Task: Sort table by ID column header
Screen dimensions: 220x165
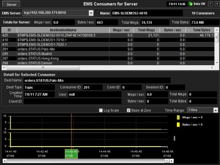Action: point(9,30)
